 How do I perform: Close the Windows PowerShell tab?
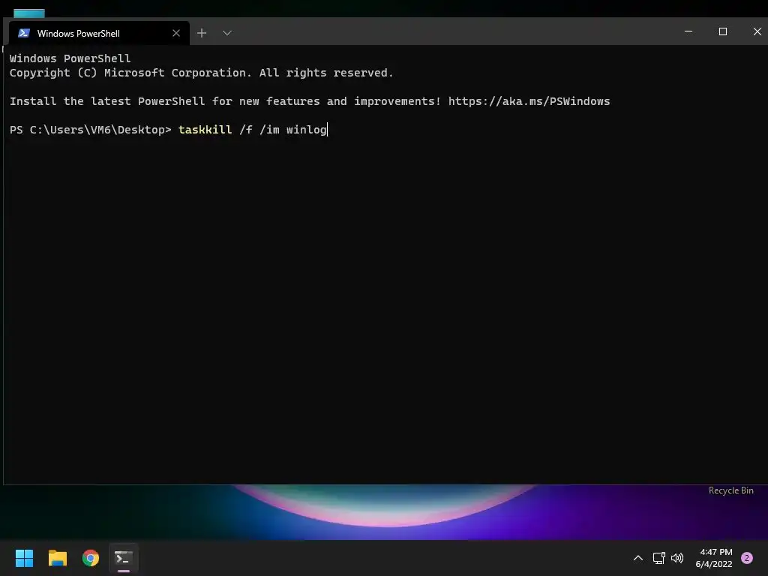[176, 33]
